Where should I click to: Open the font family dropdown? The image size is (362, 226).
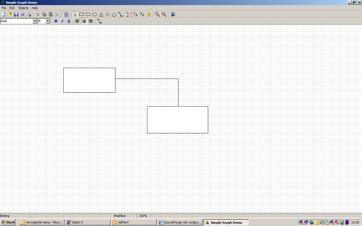35,21
